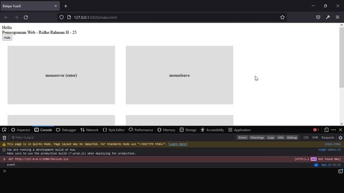Activate the element picker icon in devtools
The image size is (344, 193).
pos(4,130)
